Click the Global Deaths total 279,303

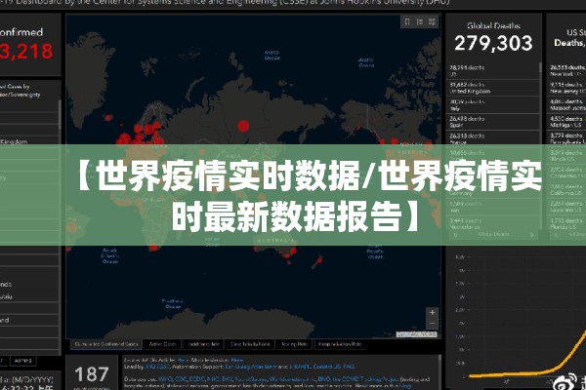[493, 43]
